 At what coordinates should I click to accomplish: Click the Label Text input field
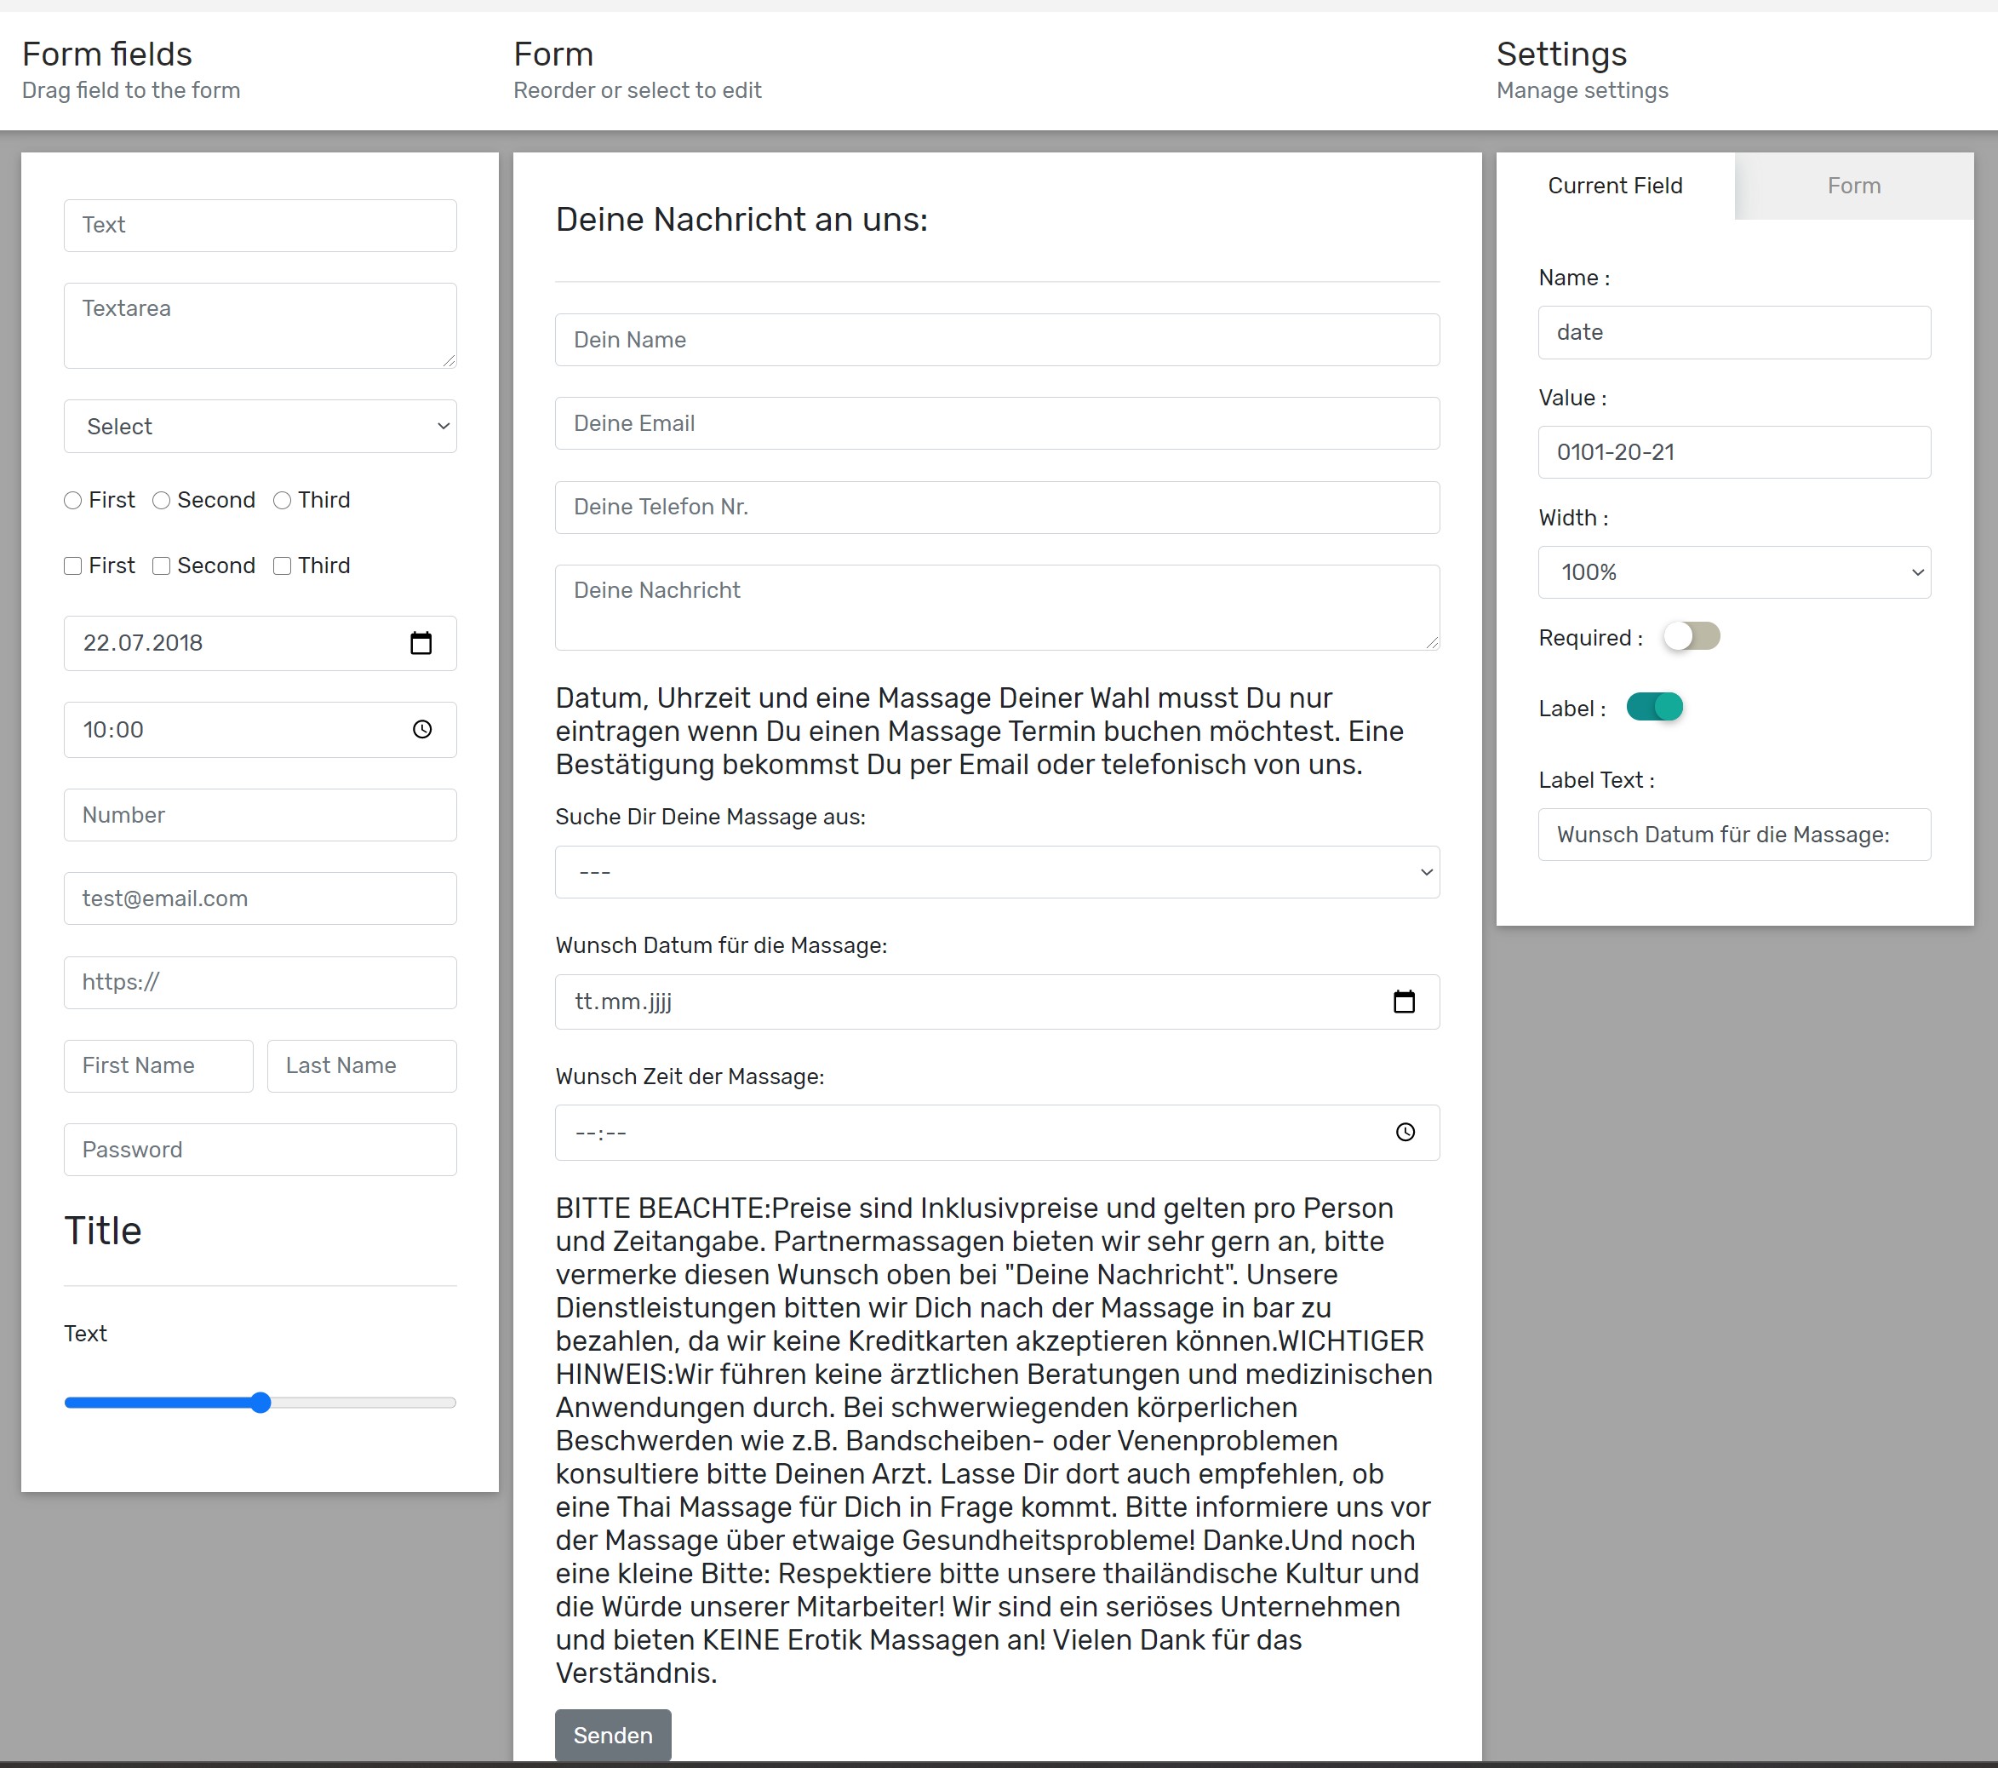(1733, 834)
